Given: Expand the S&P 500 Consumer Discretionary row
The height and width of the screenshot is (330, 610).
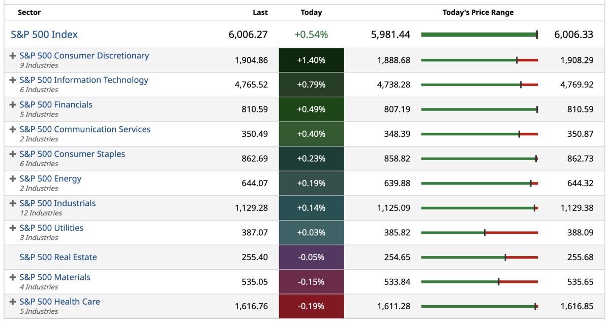Looking at the screenshot, I should 13,56.
